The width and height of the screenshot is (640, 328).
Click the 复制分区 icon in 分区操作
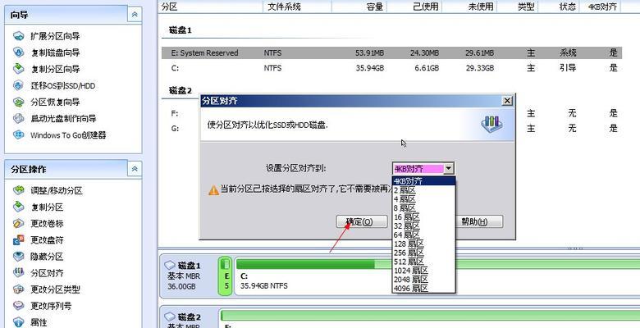point(19,207)
